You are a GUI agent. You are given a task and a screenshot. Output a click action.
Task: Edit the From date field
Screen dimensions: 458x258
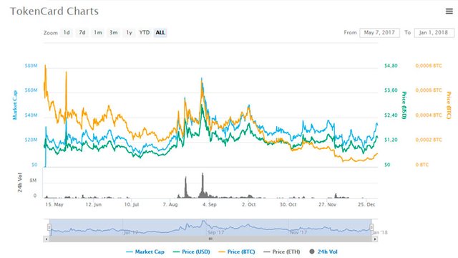tap(379, 33)
